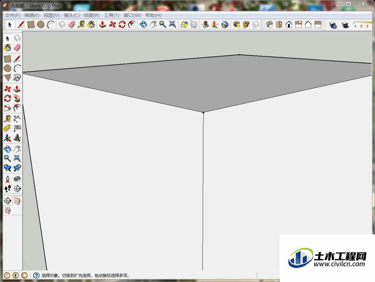
Task: Click the status bar icon left of the help icon
Action: (24, 276)
